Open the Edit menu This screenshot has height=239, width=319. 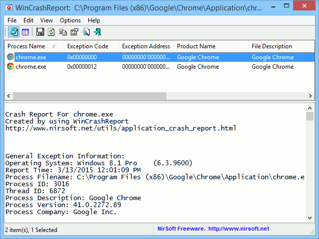click(28, 20)
